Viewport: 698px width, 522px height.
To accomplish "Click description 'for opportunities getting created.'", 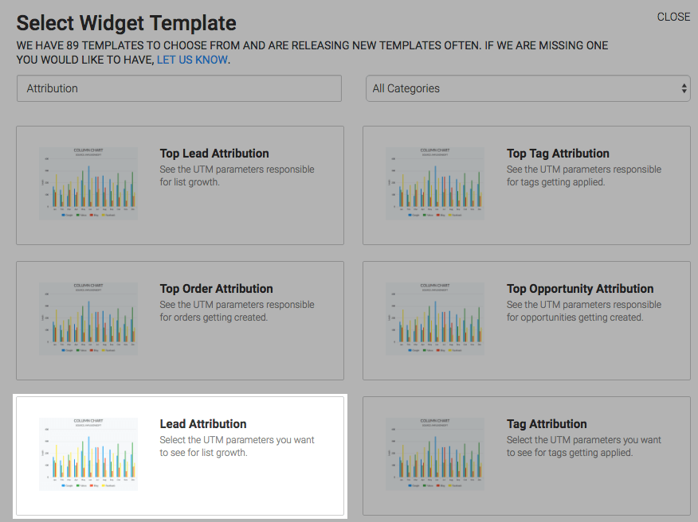I will pyautogui.click(x=574, y=317).
